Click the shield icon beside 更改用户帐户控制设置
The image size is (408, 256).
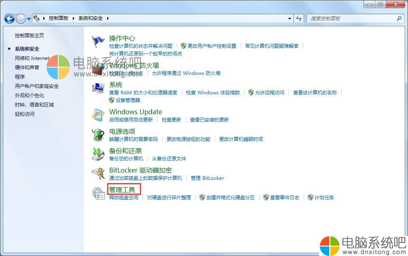184,46
